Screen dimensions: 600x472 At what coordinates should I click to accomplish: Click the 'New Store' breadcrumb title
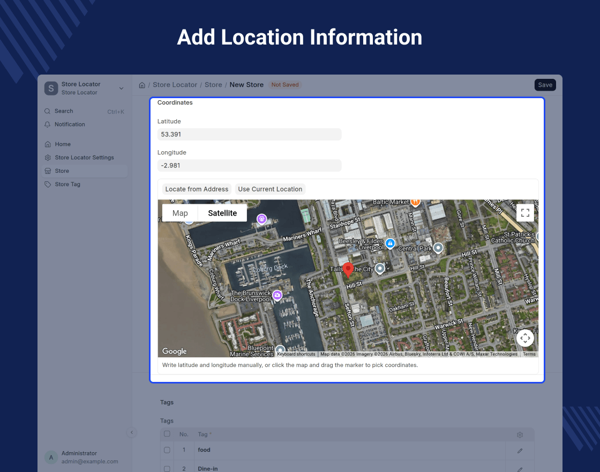coord(246,85)
